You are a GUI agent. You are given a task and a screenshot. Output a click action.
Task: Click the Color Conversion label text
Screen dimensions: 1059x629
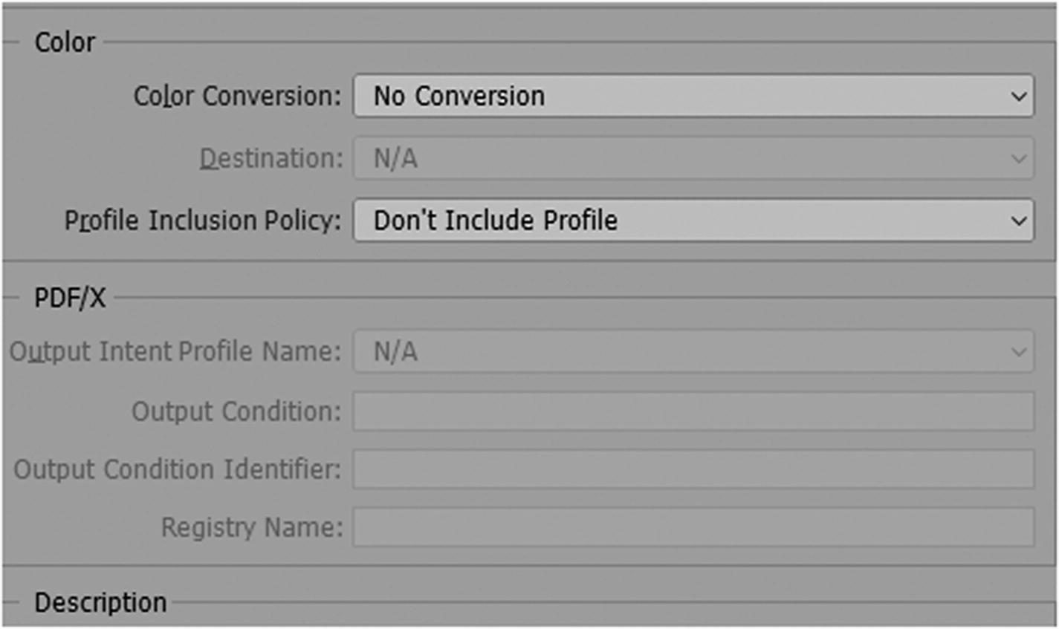coord(237,97)
